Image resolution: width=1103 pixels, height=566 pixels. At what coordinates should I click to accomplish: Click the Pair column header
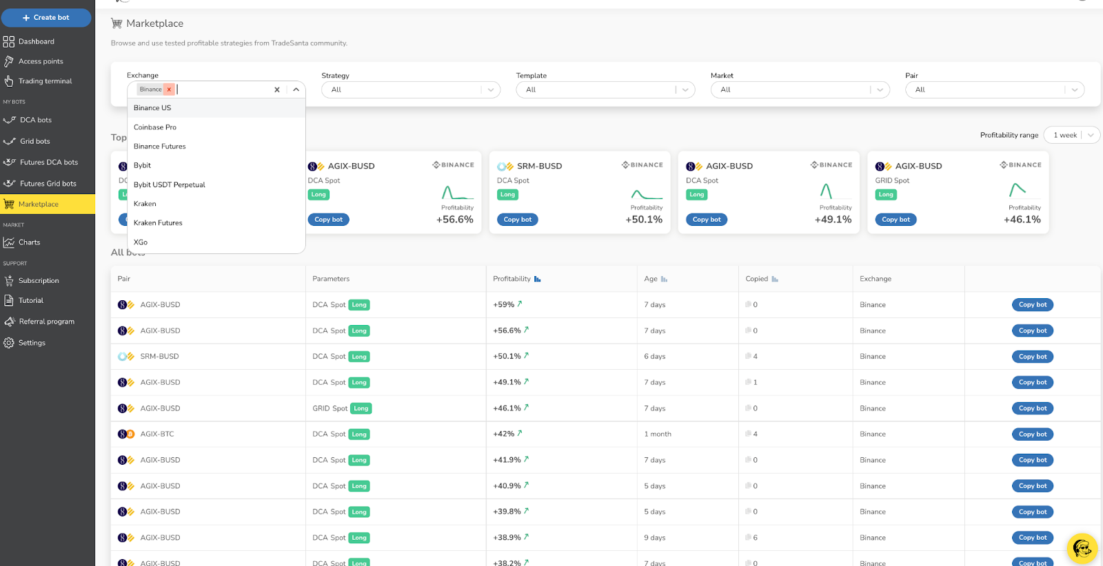[x=123, y=279]
